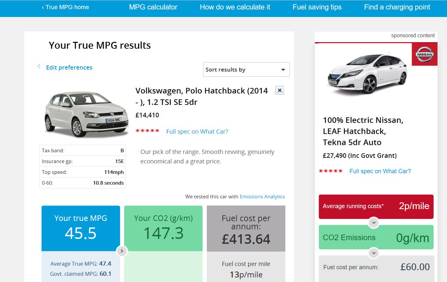This screenshot has width=447, height=282.
Task: Click the Volkswagen Polo Hatchback title
Action: tap(202, 96)
